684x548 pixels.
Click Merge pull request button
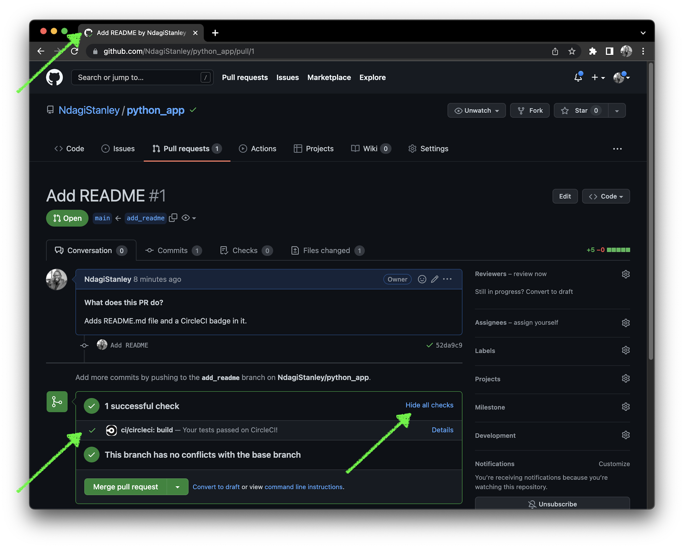point(126,487)
